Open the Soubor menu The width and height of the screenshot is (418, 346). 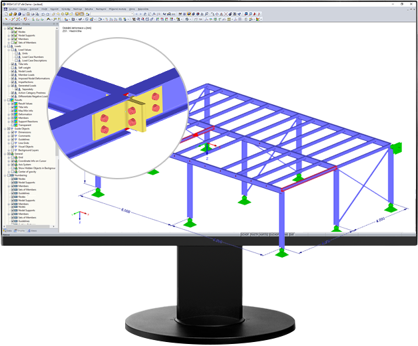coord(13,9)
